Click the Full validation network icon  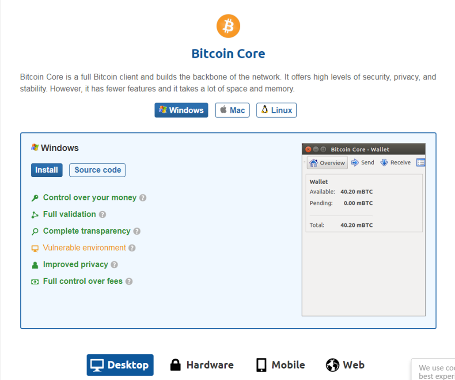pos(35,215)
